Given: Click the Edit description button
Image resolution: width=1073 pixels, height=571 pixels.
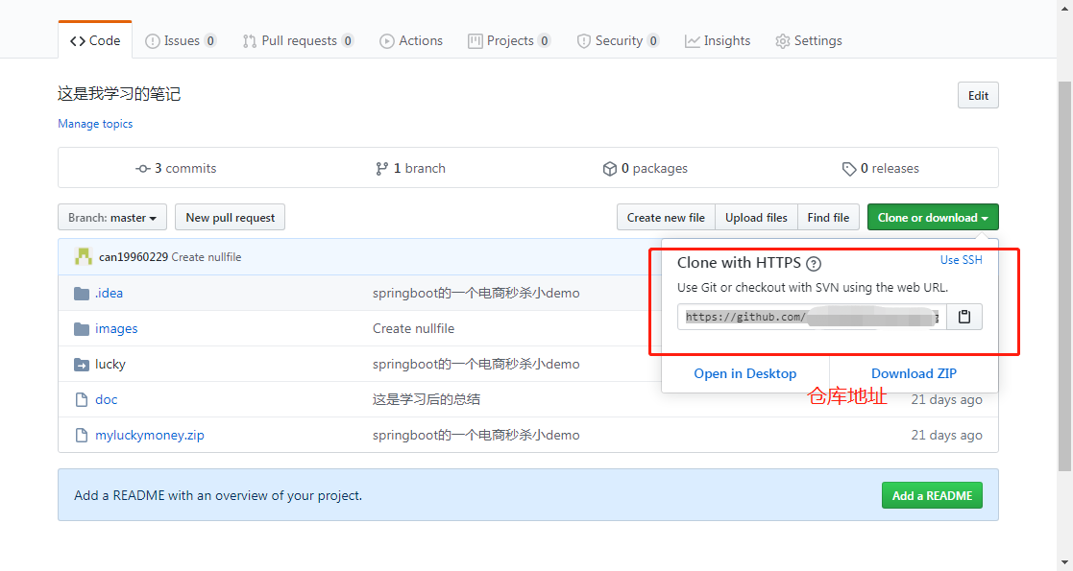Looking at the screenshot, I should pos(978,96).
